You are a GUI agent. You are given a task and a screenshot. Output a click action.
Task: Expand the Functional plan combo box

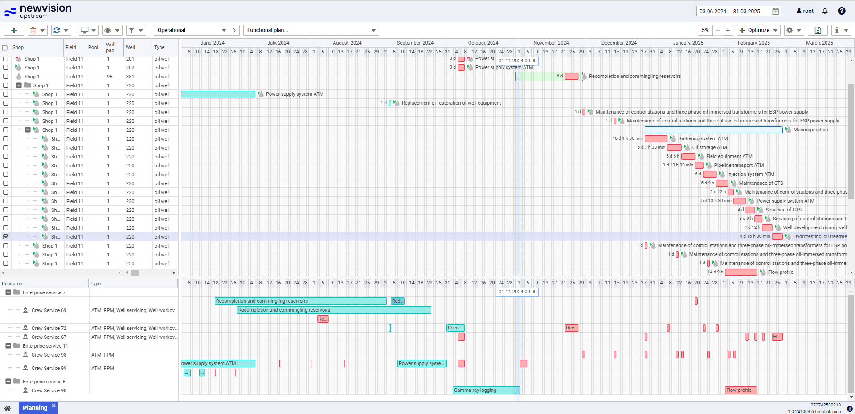coord(311,30)
